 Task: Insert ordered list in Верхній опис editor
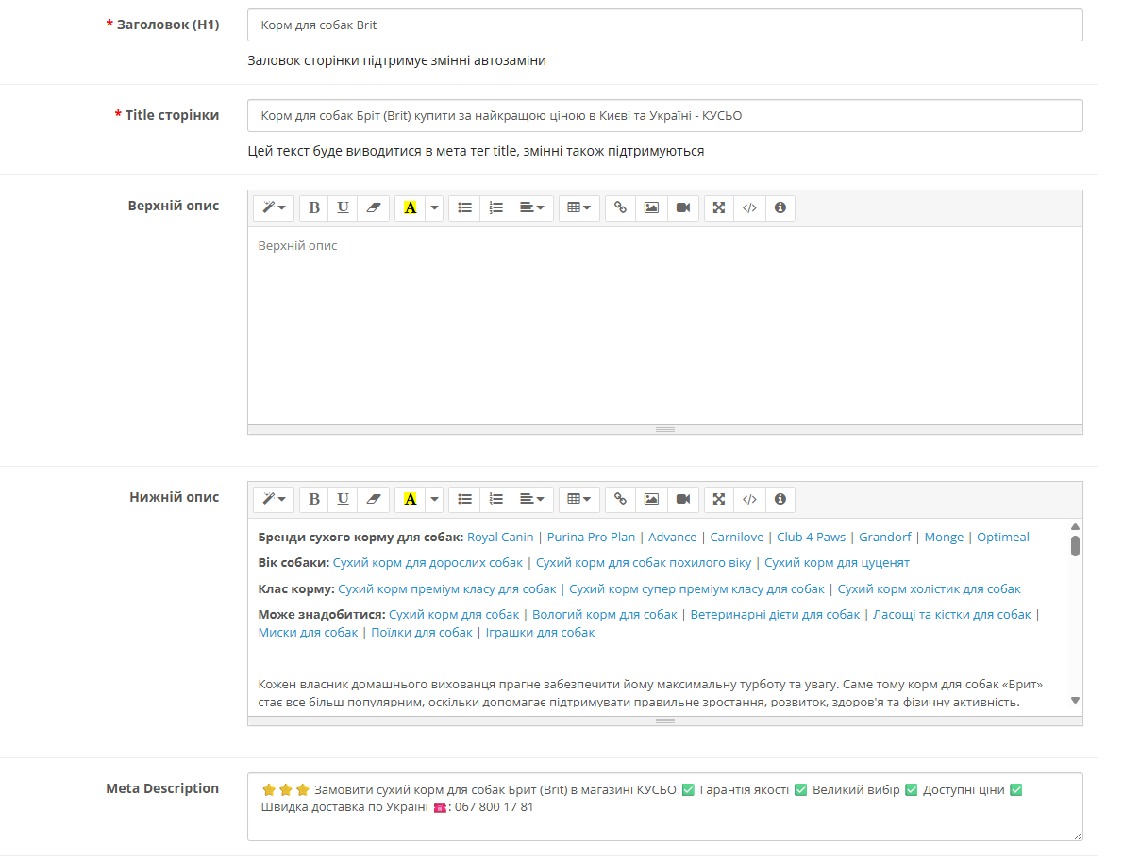tap(495, 207)
